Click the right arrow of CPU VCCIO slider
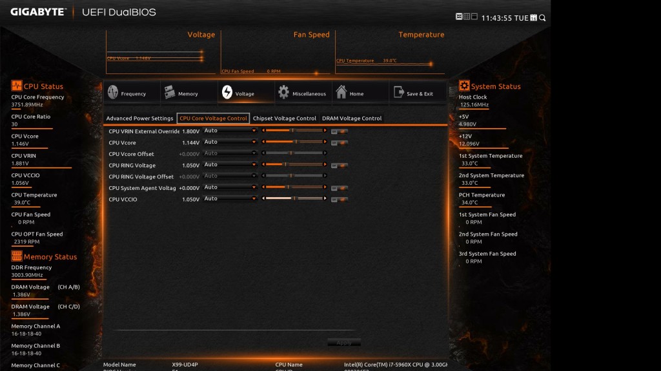This screenshot has height=371, width=661. tap(325, 199)
